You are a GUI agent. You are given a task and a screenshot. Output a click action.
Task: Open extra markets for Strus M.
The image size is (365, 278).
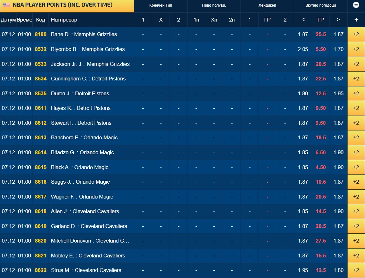356,270
